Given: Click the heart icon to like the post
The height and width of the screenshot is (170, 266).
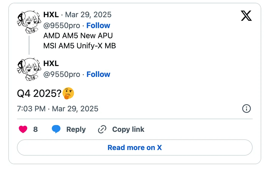Looking at the screenshot, I should (x=23, y=129).
